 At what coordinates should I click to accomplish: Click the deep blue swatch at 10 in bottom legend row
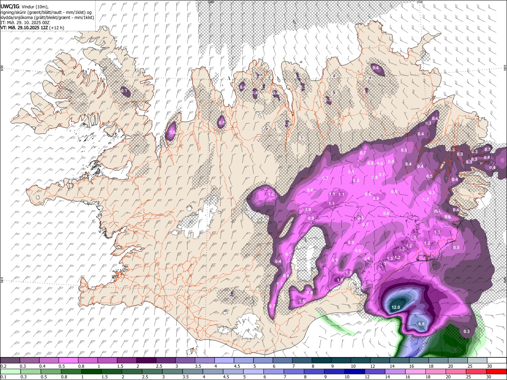[x=354, y=372]
